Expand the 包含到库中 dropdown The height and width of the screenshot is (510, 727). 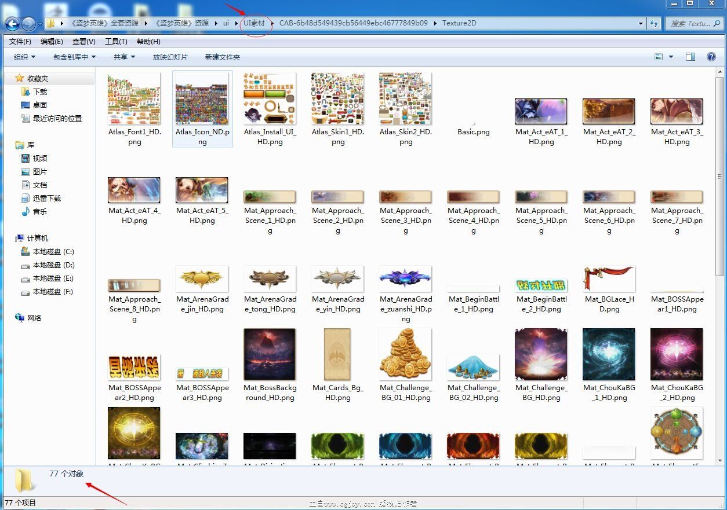(74, 57)
